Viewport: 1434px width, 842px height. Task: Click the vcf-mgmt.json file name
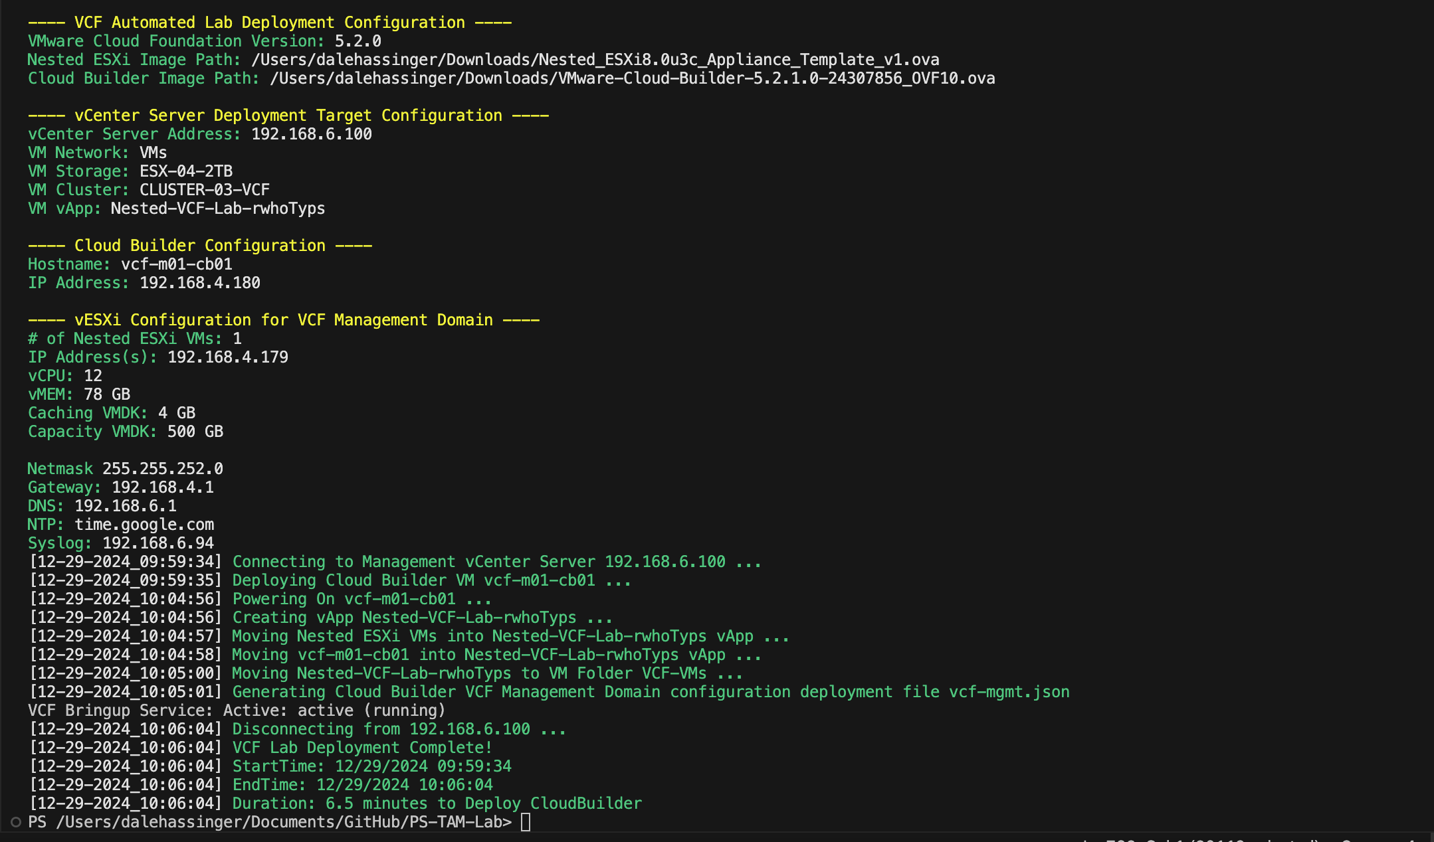pyautogui.click(x=1009, y=692)
